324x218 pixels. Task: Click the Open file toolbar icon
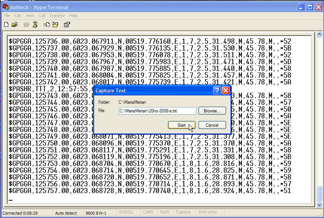pos(15,25)
